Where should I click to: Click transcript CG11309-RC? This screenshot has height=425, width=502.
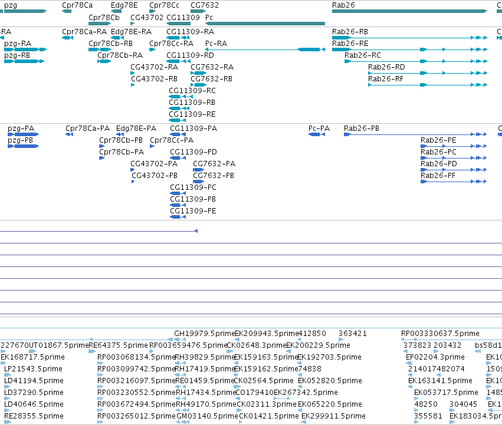[192, 91]
